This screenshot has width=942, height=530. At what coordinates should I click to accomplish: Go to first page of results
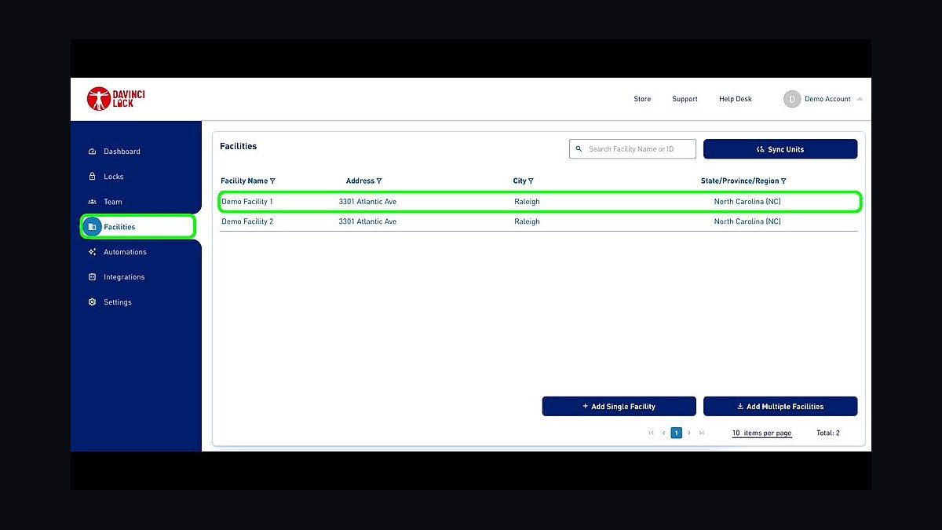[651, 433]
